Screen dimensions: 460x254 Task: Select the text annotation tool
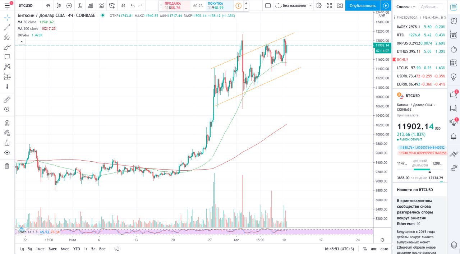click(7, 57)
